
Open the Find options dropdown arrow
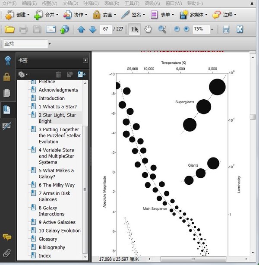point(50,44)
